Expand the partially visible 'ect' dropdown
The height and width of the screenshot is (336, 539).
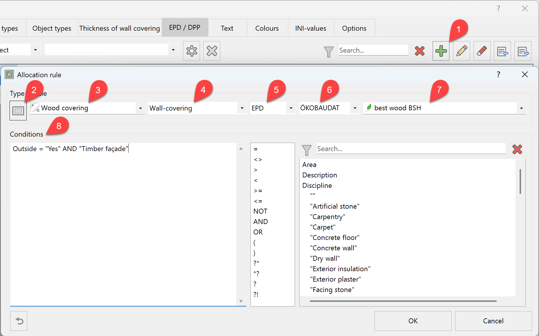click(x=35, y=50)
